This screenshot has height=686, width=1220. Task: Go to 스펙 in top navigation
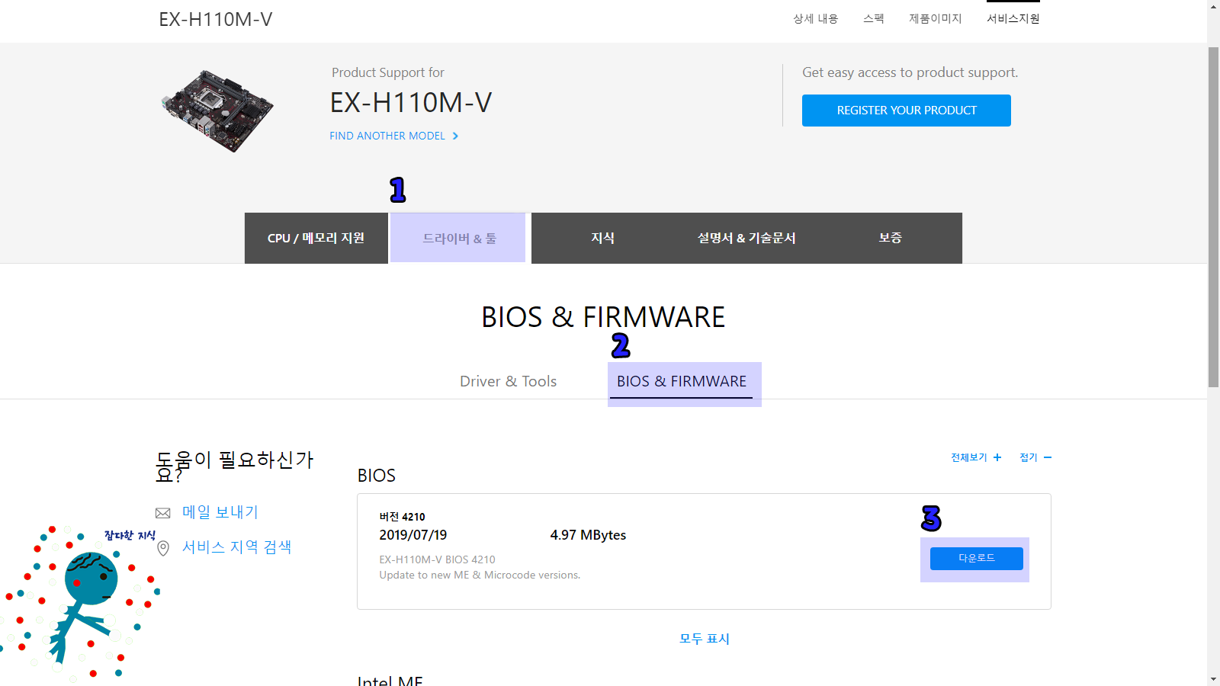874,19
